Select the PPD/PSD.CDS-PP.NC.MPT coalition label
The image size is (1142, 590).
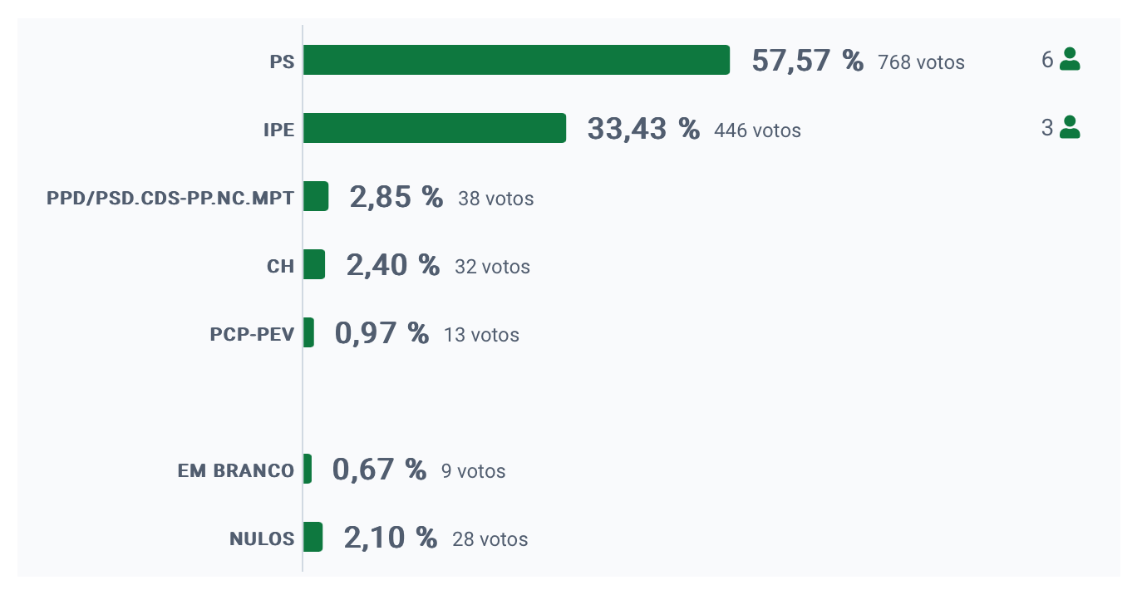pos(170,198)
